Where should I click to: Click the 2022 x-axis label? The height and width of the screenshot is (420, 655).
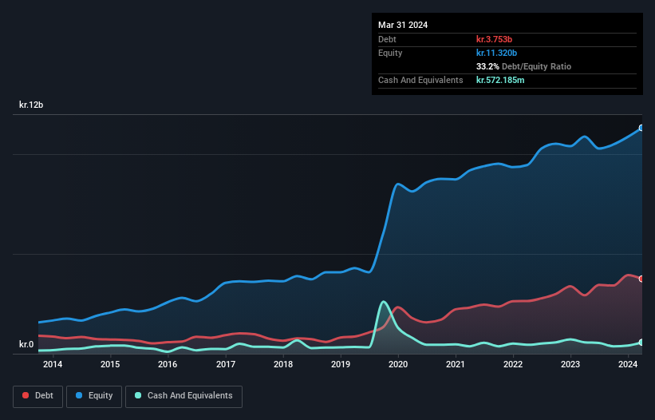click(x=513, y=364)
